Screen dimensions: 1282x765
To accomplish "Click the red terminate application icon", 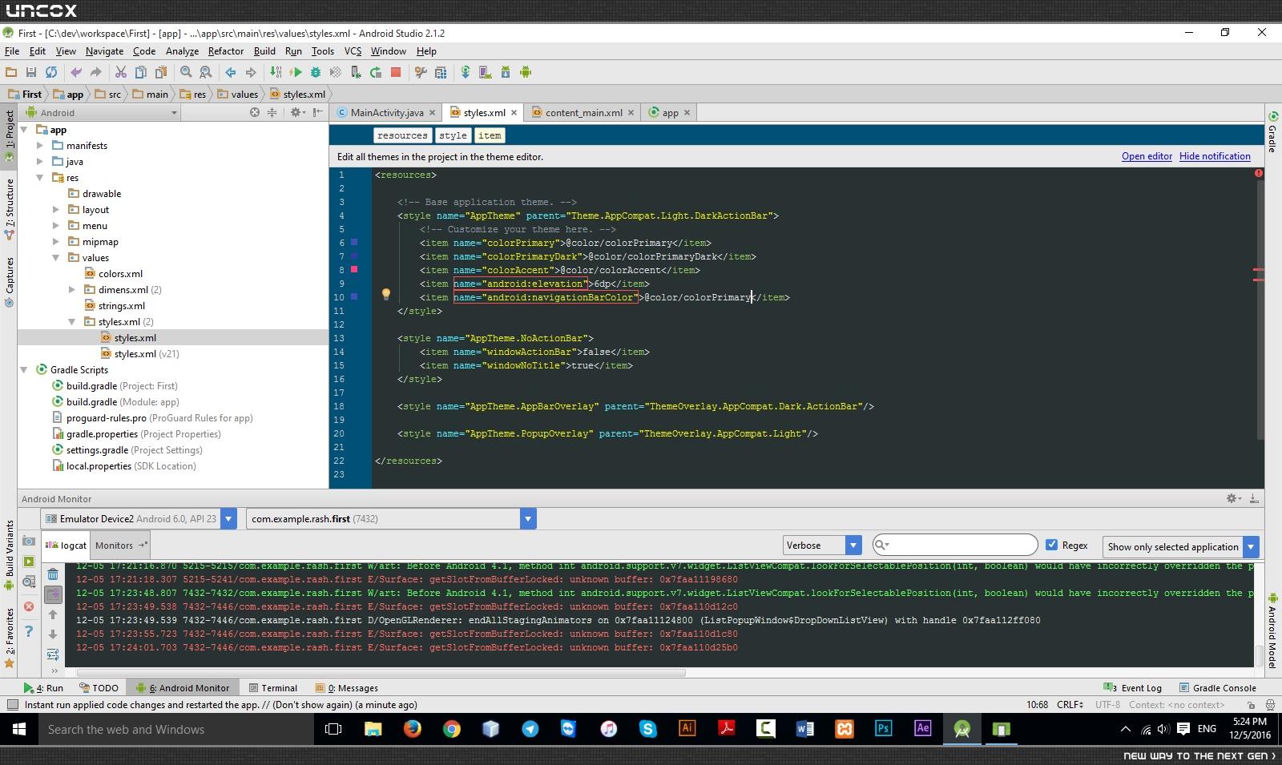I will (x=29, y=606).
